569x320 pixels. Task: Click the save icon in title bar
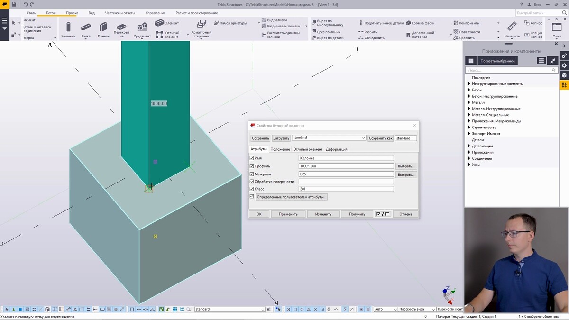14,4
